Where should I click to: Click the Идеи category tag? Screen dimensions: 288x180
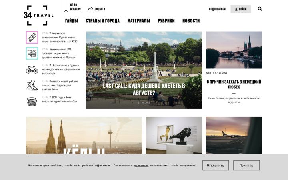[x=208, y=73]
